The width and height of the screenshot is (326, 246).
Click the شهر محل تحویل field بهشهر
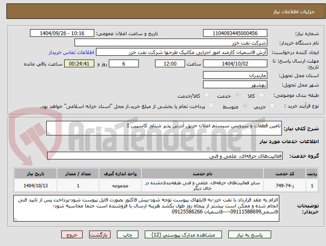235,84
